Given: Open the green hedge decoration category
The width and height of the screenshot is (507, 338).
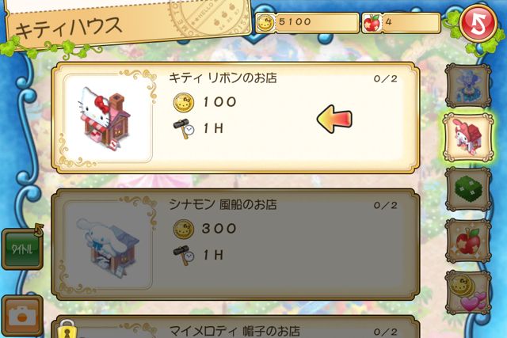Looking at the screenshot, I should coord(468,189).
